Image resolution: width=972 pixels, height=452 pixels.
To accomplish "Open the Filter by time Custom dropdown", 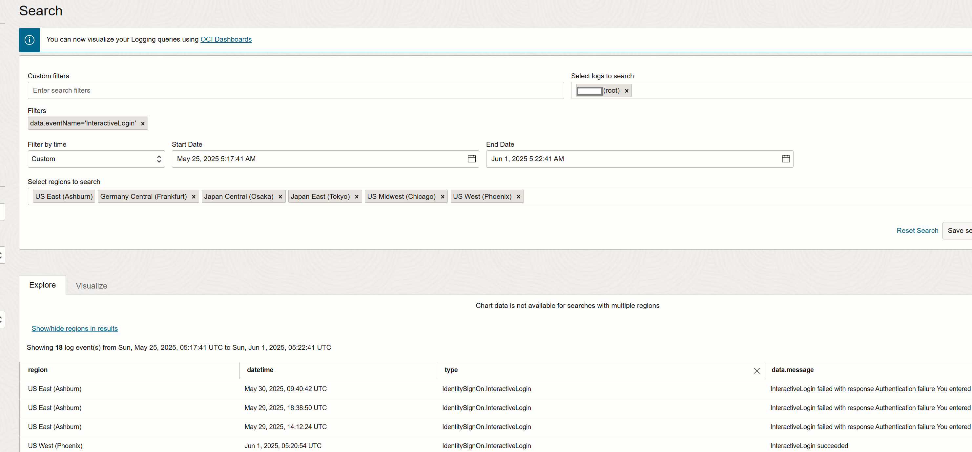I will (x=96, y=159).
